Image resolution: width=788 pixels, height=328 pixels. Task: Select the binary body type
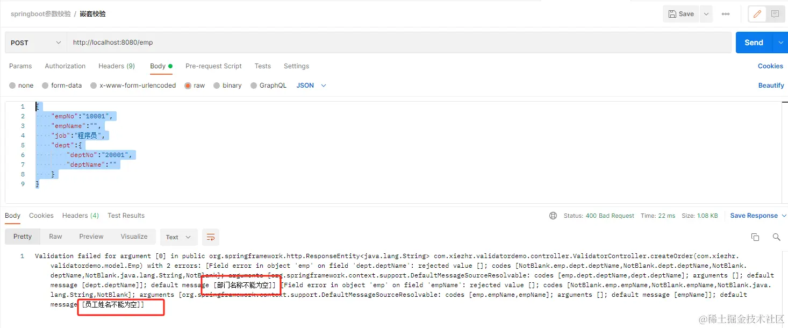[227, 85]
